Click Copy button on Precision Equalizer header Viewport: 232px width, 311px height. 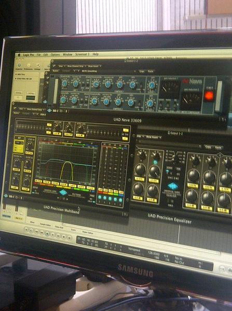(208, 147)
